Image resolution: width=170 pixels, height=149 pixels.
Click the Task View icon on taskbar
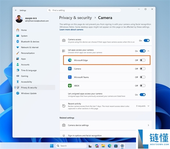coord(90,146)
